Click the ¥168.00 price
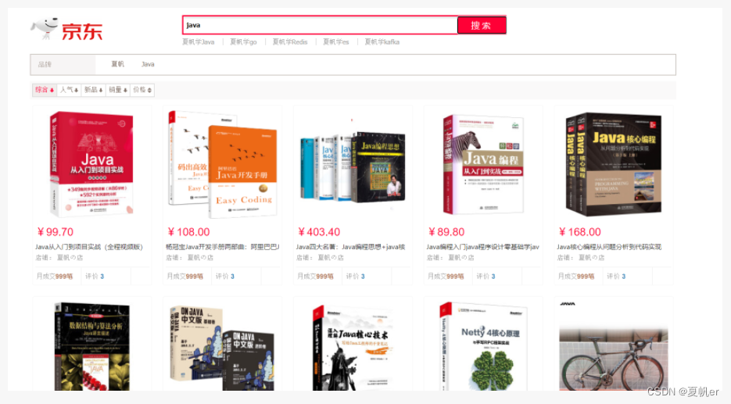Viewport: 731px width, 404px height. click(x=579, y=232)
